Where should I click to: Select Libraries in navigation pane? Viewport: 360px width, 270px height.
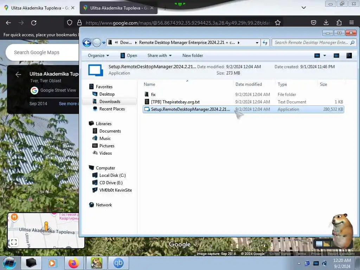(104, 123)
